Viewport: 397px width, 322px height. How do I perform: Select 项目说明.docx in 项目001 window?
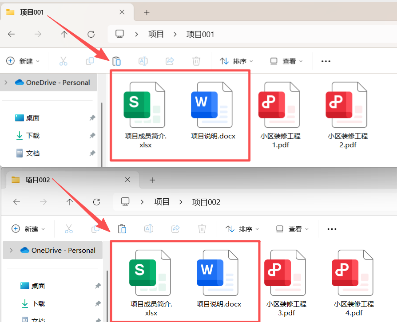[x=213, y=111]
